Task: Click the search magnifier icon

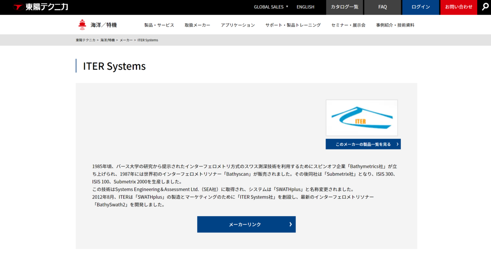Action: (485, 7)
